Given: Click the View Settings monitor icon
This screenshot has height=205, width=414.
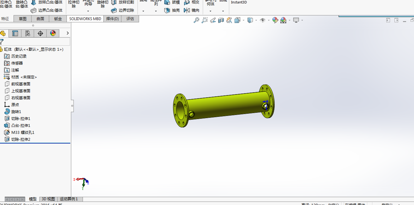Looking at the screenshot, I should click(296, 20).
